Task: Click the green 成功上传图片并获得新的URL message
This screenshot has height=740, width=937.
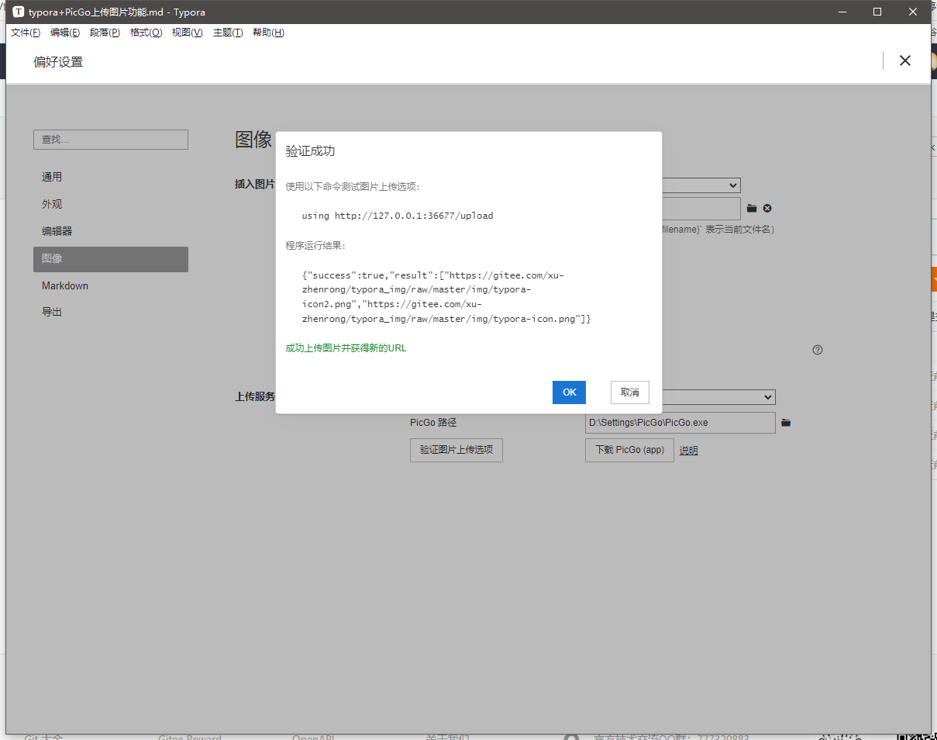Action: (x=346, y=348)
